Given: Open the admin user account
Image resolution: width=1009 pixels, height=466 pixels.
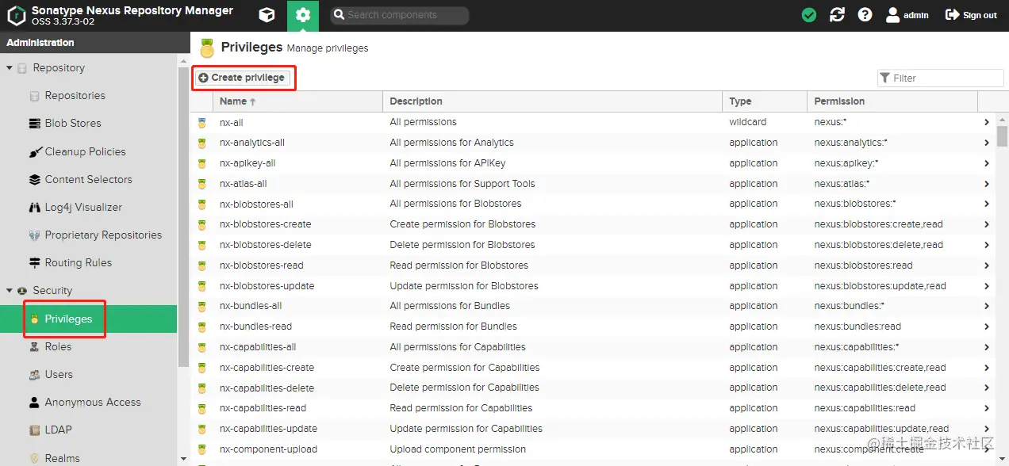Looking at the screenshot, I should pyautogui.click(x=907, y=15).
